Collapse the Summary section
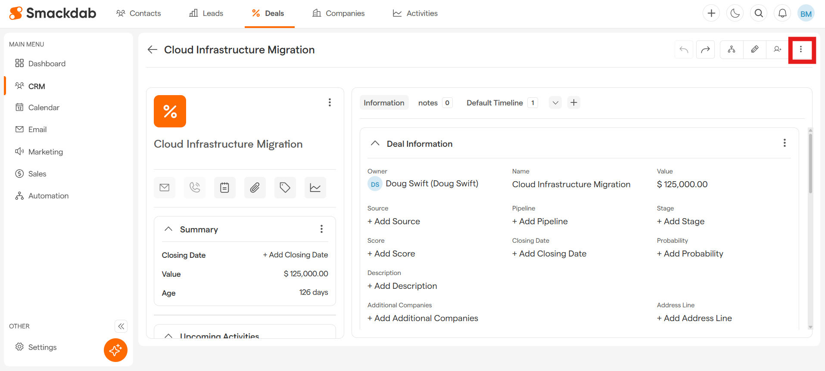 (x=168, y=229)
